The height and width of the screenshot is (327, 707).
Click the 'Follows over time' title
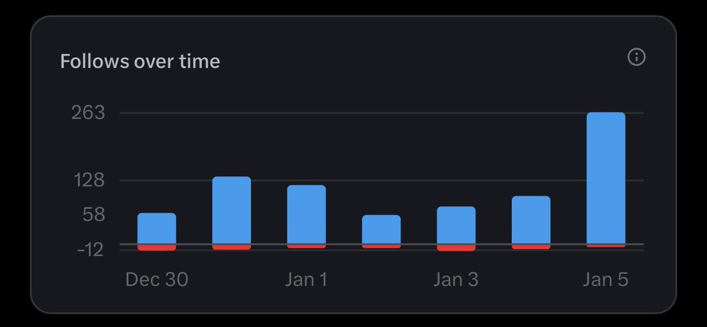coord(140,61)
